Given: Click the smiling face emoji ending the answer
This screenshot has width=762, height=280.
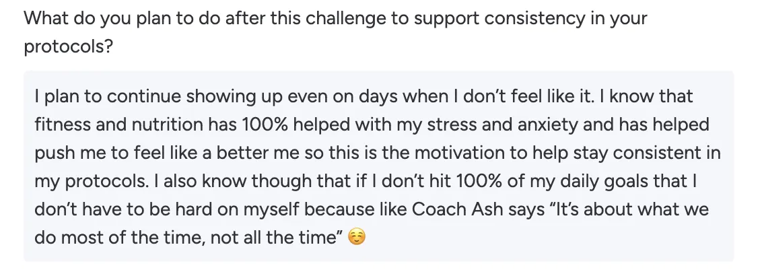Looking at the screenshot, I should (357, 237).
